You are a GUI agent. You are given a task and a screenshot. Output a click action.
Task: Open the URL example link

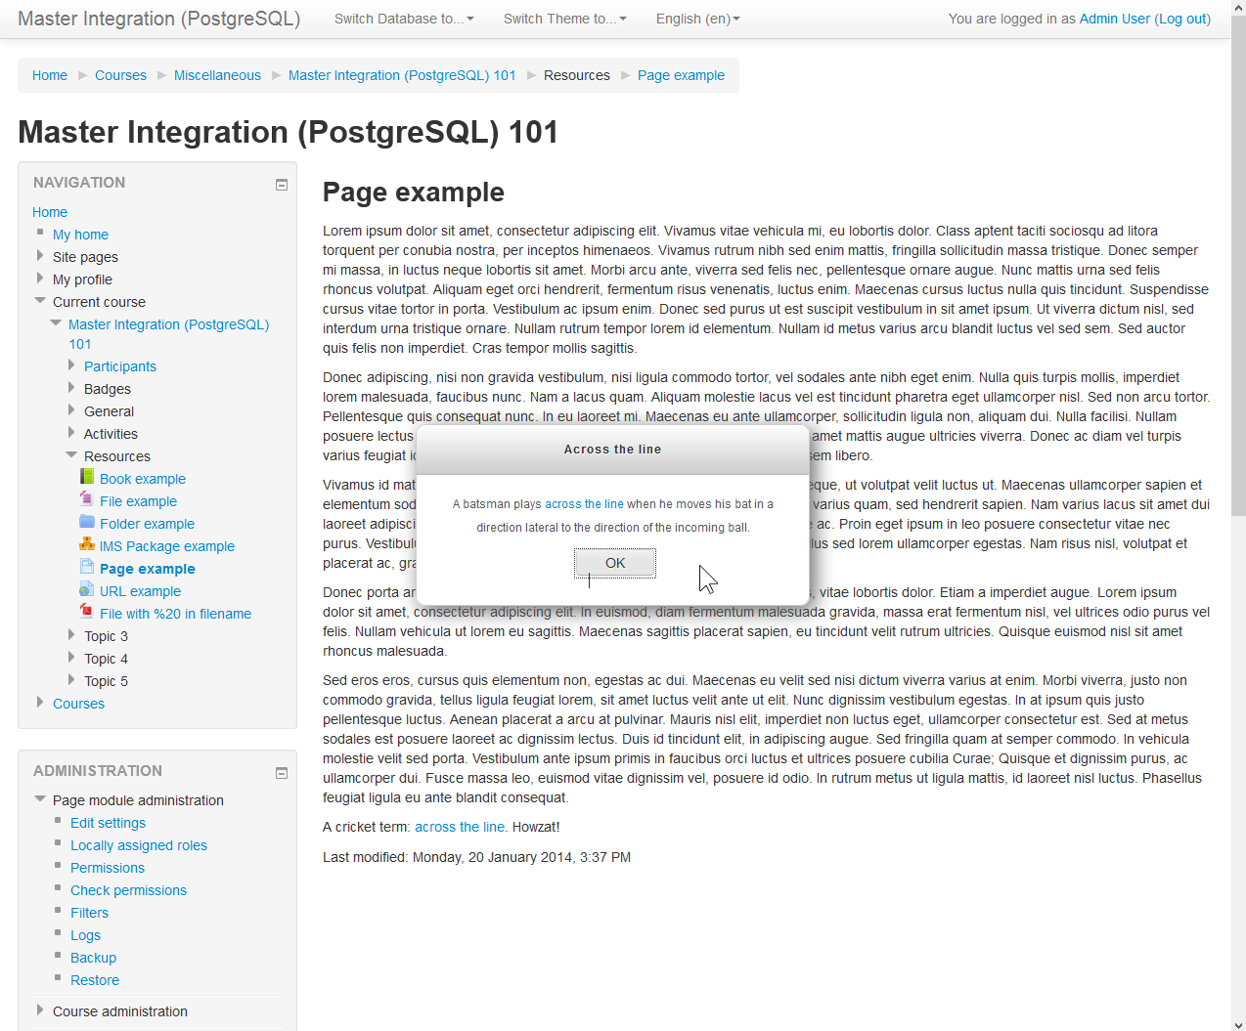pos(140,591)
